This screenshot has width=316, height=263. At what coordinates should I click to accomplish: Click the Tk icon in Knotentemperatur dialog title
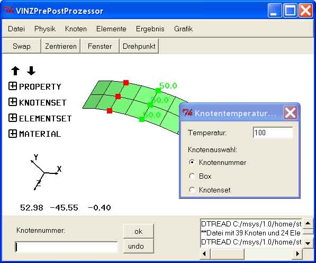pos(187,113)
